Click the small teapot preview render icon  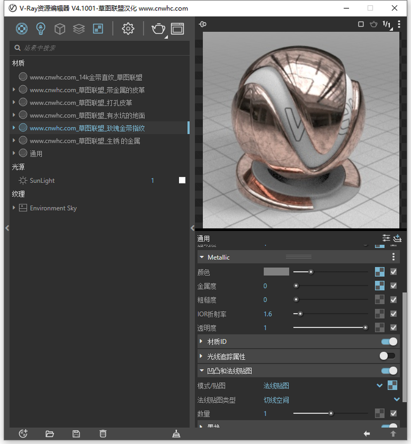click(374, 24)
